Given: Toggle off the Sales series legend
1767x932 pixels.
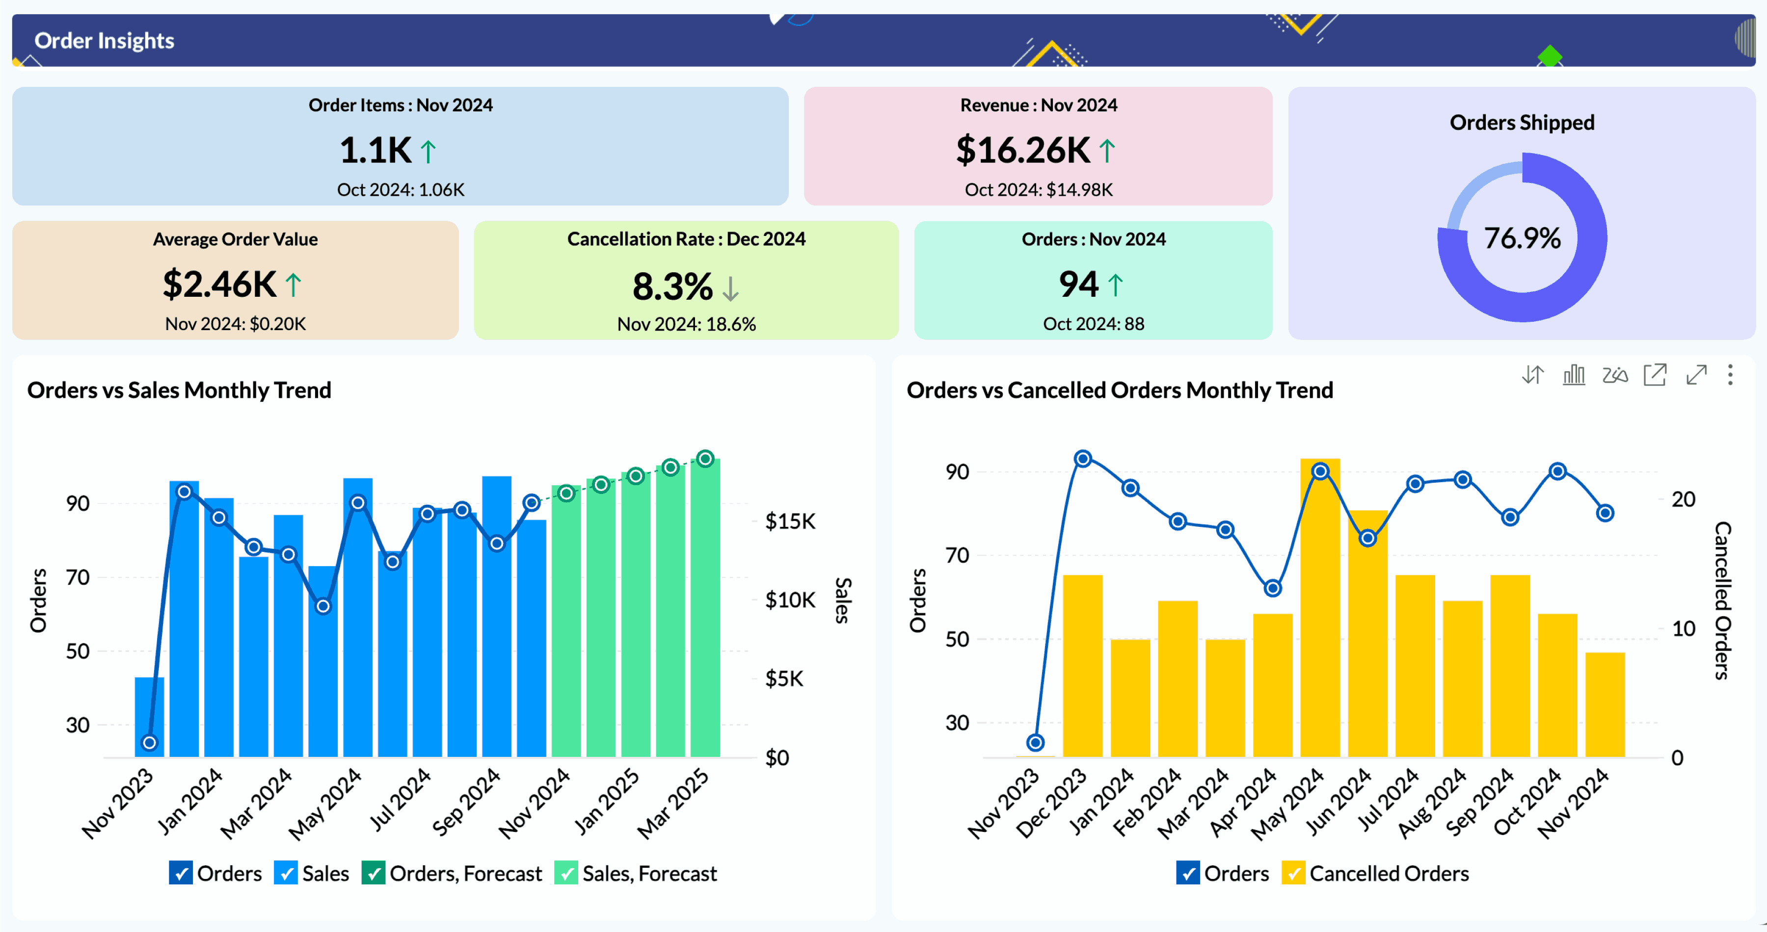Looking at the screenshot, I should pyautogui.click(x=286, y=873).
